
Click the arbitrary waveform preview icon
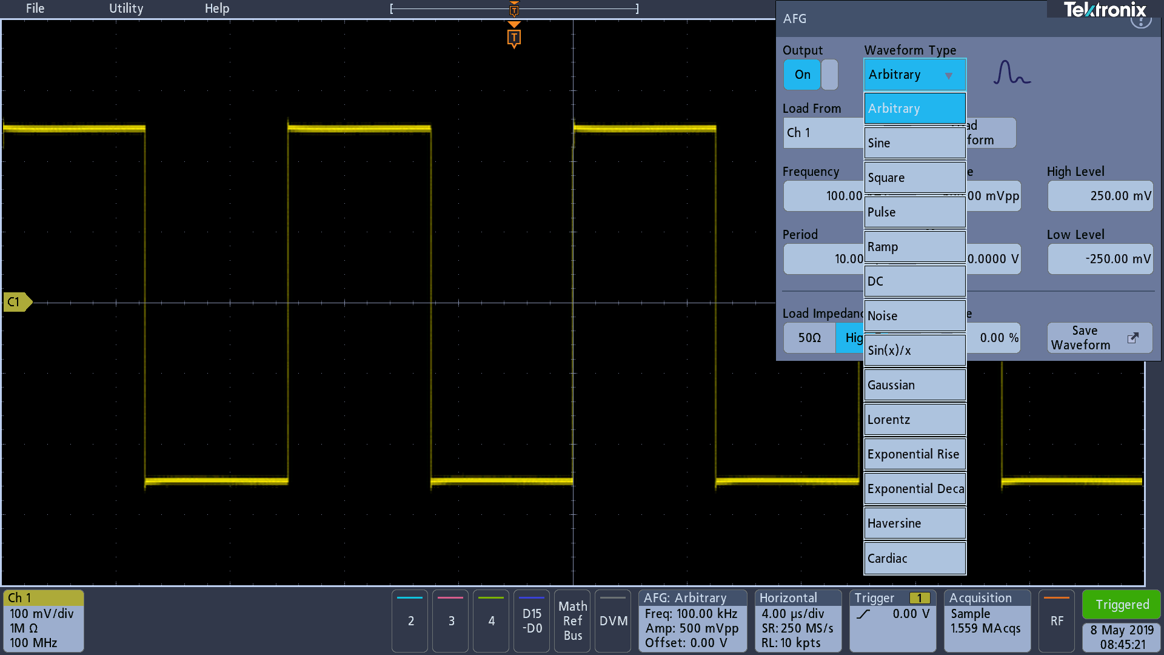tap(1011, 73)
